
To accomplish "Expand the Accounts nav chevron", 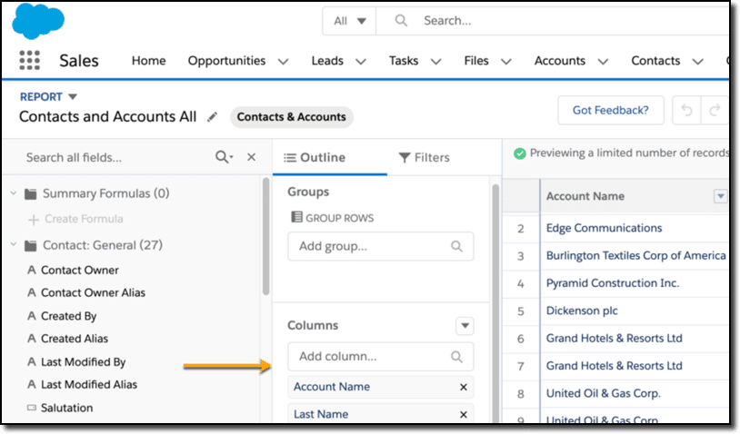I will 603,62.
